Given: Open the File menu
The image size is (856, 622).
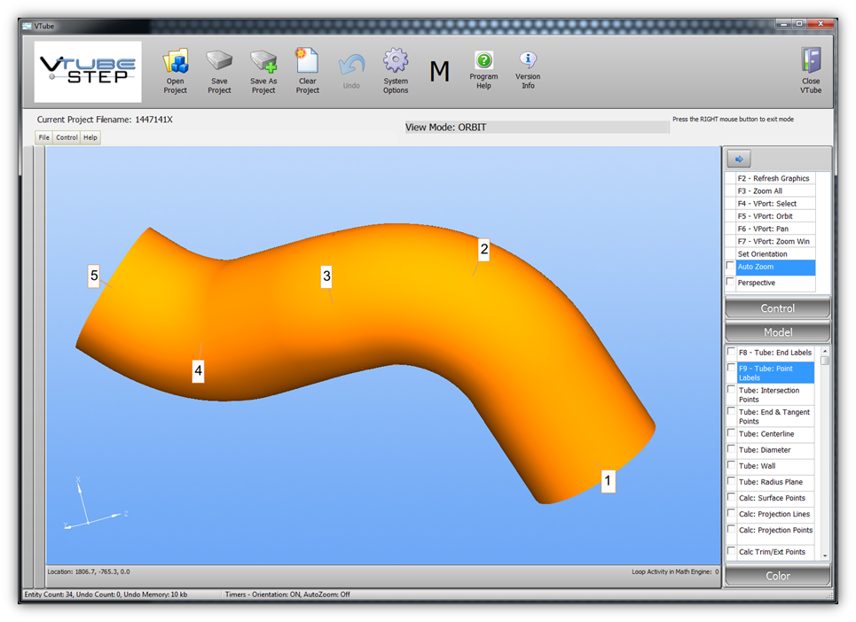Looking at the screenshot, I should (44, 137).
